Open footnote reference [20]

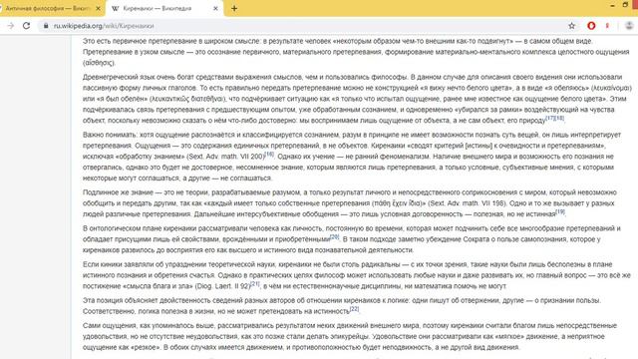(x=335, y=237)
